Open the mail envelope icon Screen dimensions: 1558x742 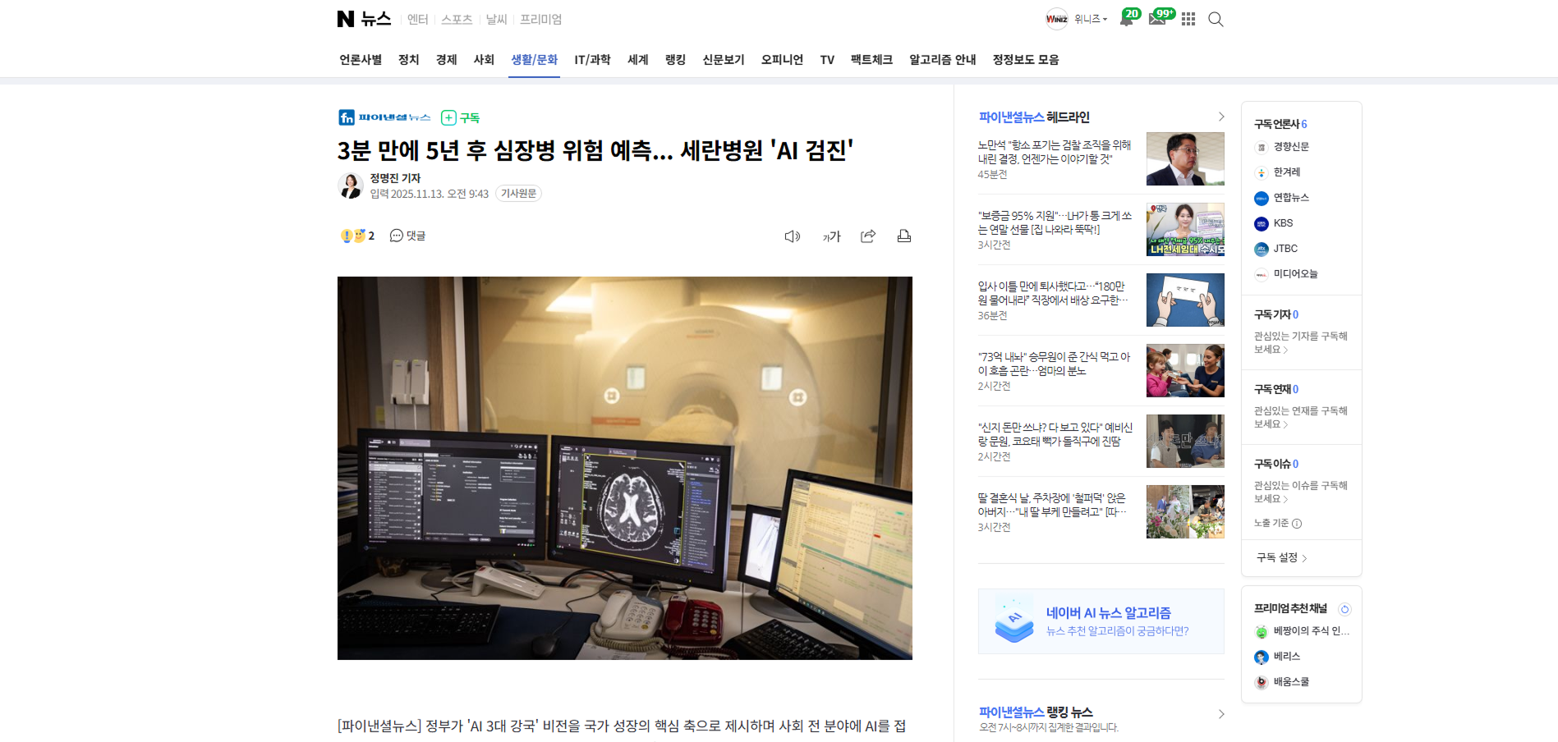pos(1157,19)
